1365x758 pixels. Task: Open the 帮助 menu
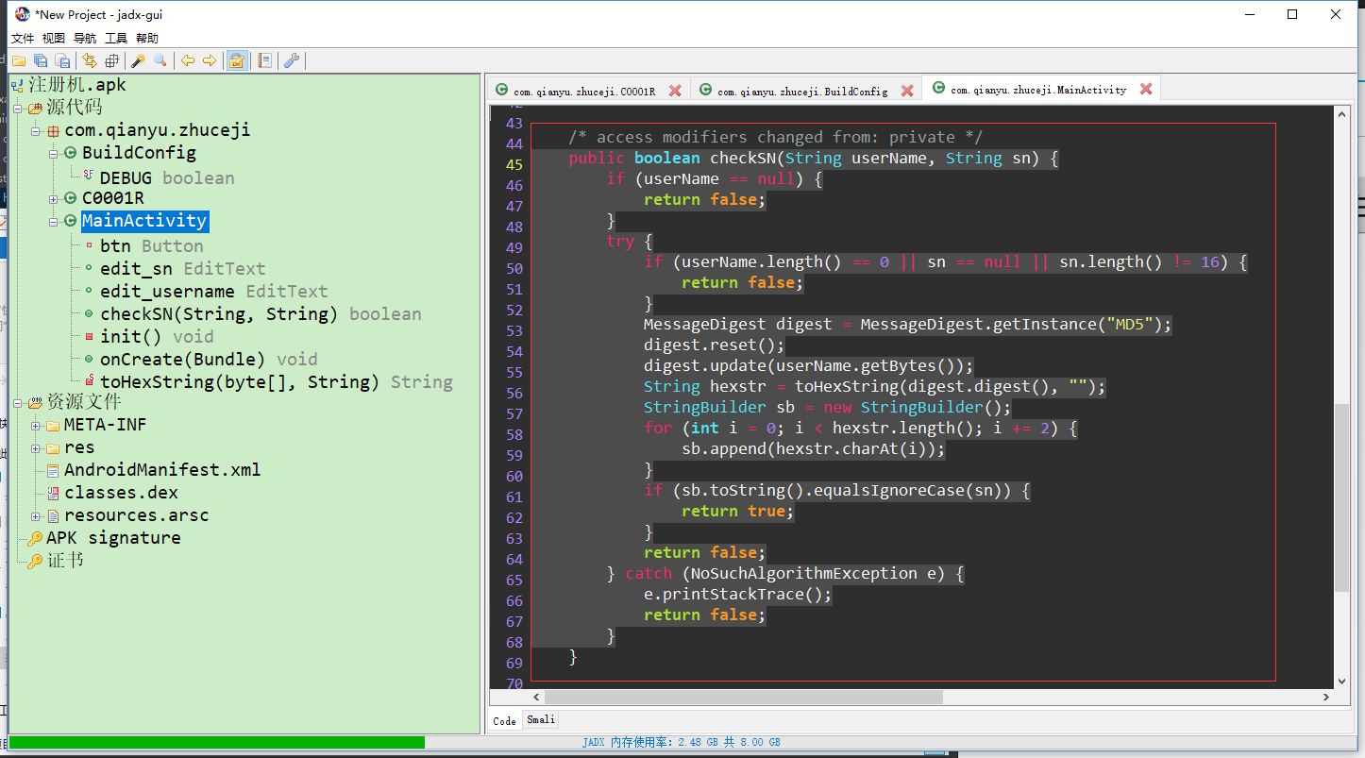click(x=147, y=39)
